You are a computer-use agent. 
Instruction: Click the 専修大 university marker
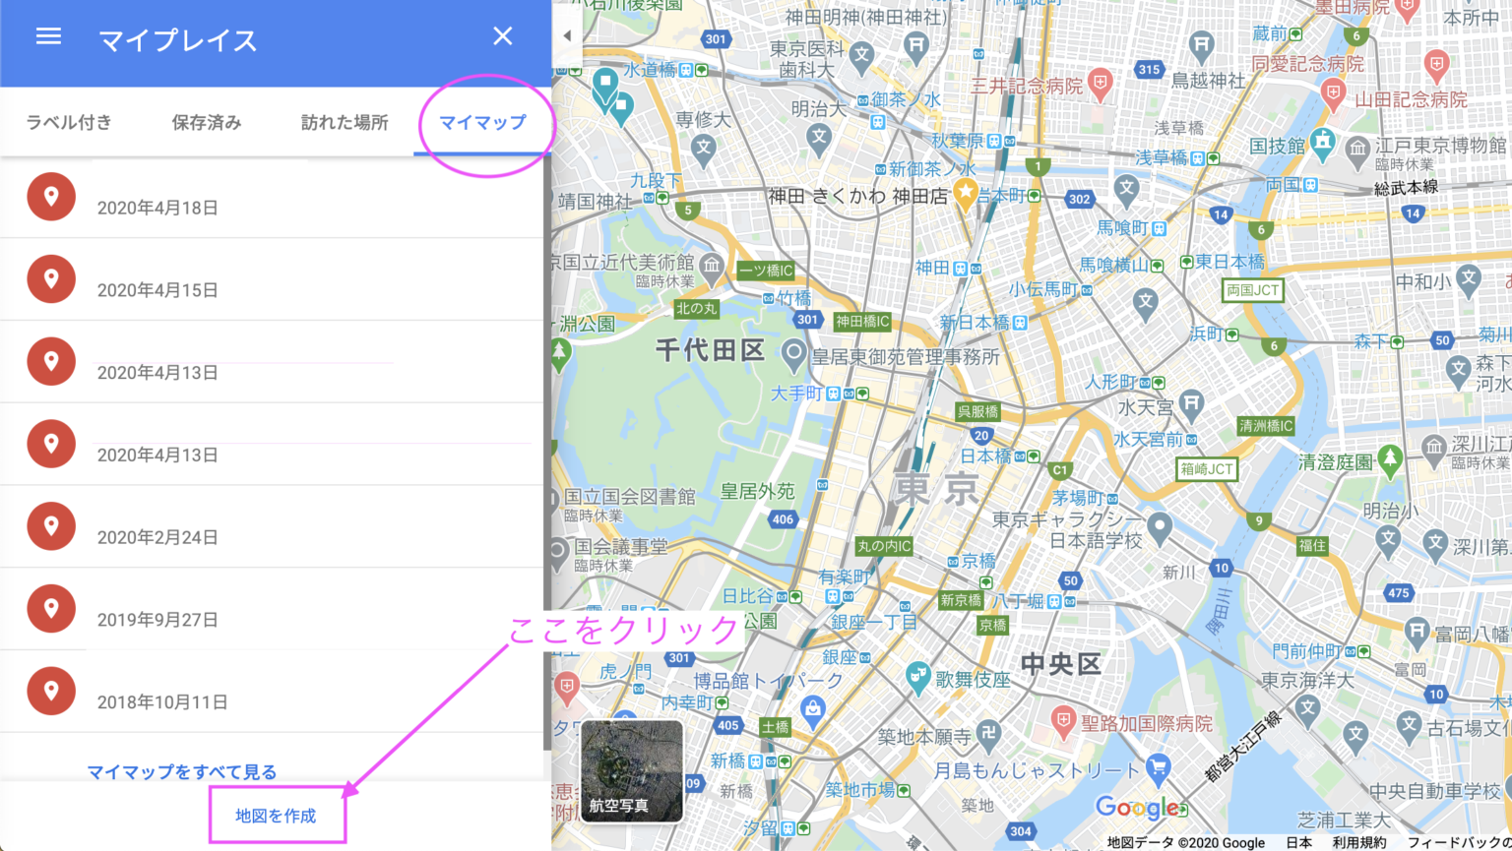703,148
